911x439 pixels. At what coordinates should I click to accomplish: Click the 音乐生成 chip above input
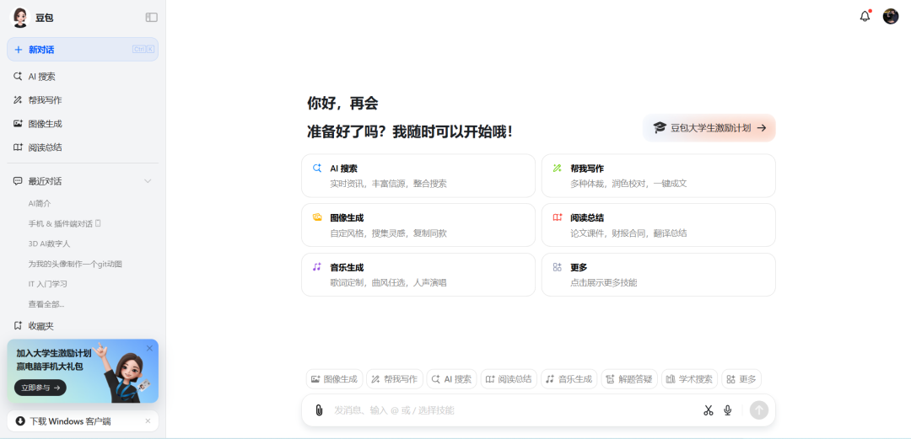(x=569, y=379)
